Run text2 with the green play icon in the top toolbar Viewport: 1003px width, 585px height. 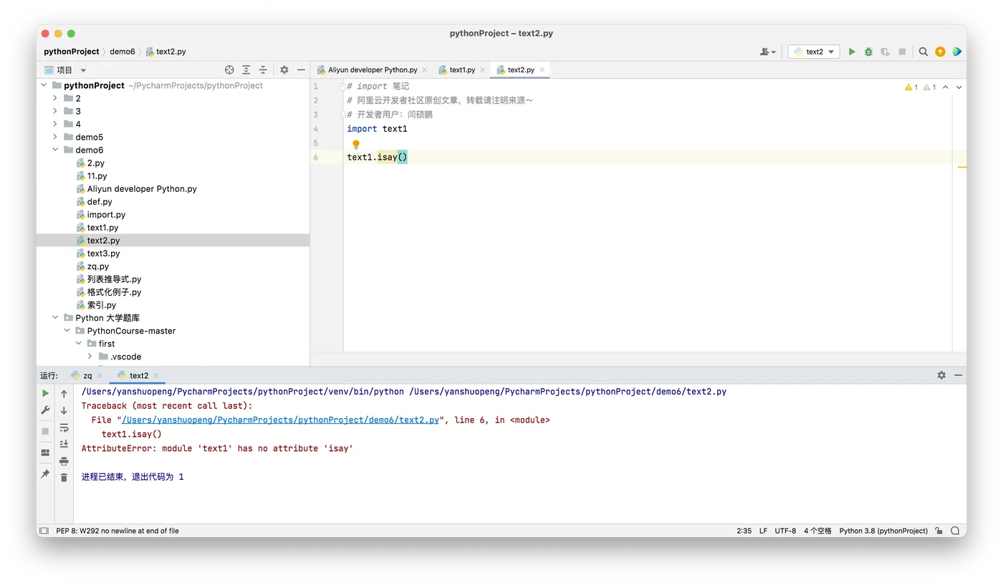(x=852, y=52)
